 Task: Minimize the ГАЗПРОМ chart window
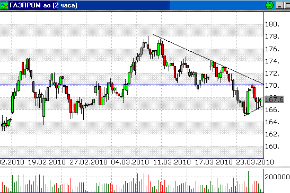(x=279, y=5)
